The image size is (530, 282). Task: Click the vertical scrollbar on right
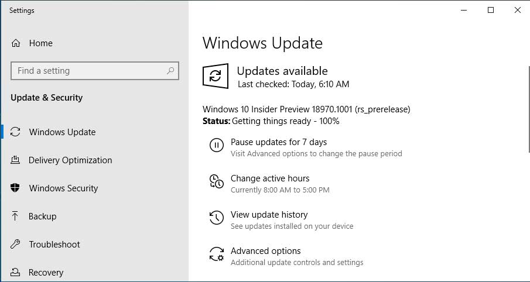click(x=529, y=109)
